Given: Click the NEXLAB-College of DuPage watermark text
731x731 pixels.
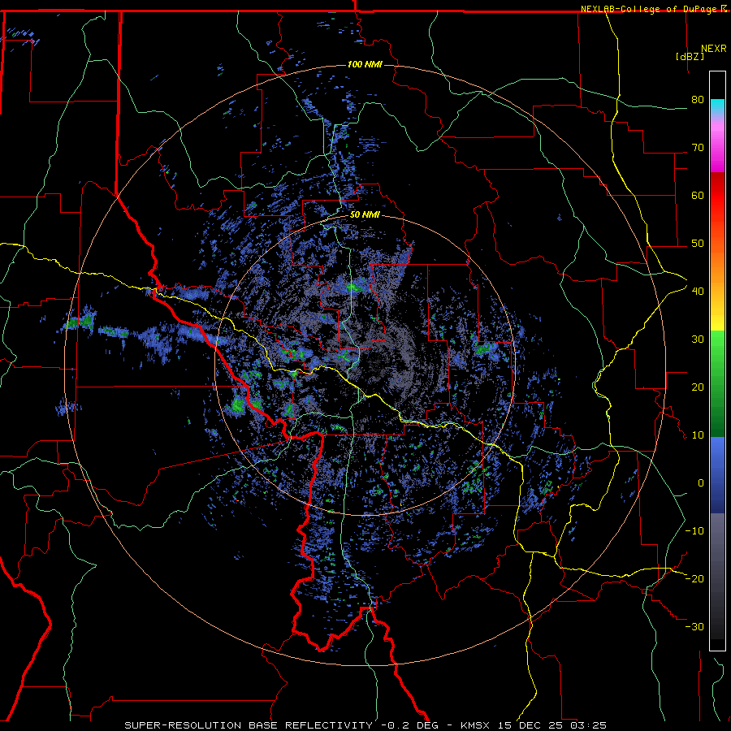Looking at the screenshot, I should [x=653, y=9].
